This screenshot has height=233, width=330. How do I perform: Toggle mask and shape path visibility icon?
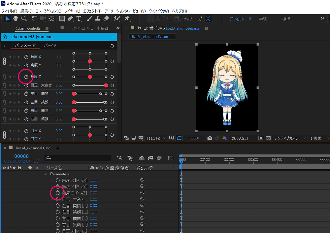(179, 138)
